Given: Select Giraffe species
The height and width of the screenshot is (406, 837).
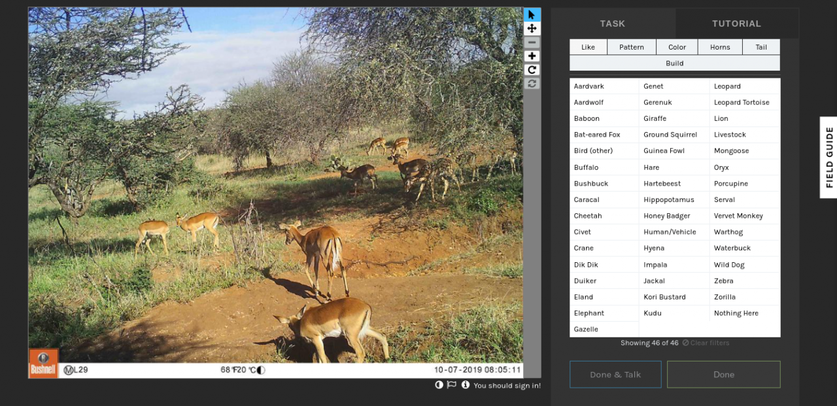Looking at the screenshot, I should [x=674, y=118].
